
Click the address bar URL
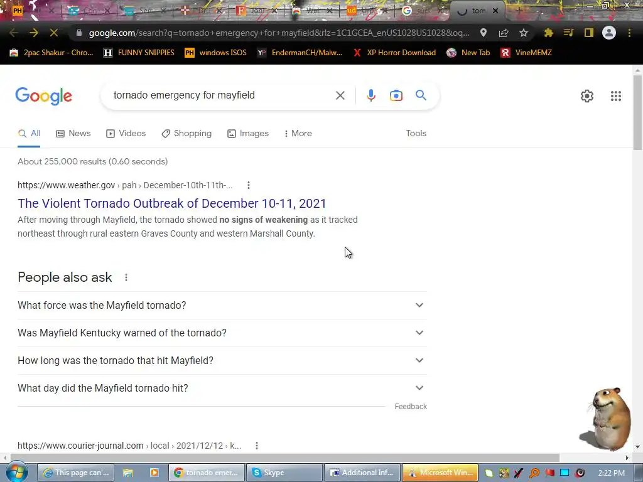279,33
